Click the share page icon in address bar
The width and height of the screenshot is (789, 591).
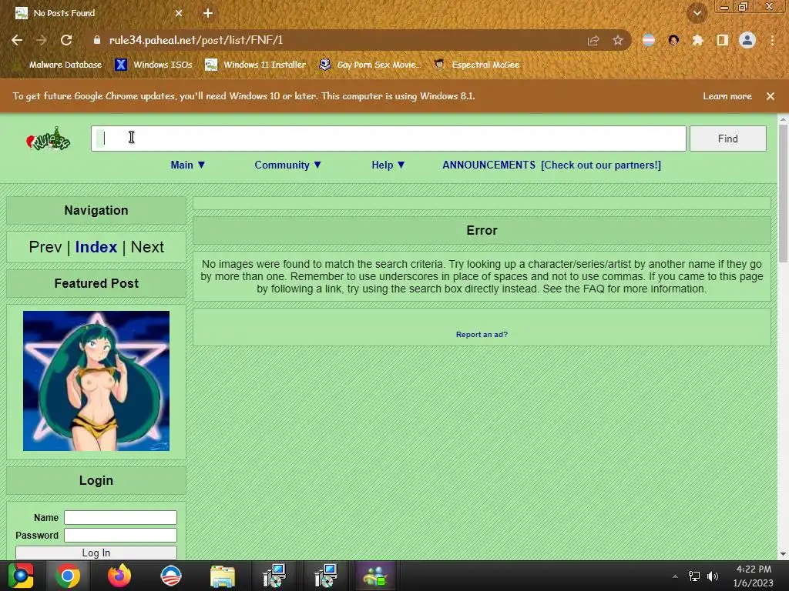pyautogui.click(x=593, y=40)
